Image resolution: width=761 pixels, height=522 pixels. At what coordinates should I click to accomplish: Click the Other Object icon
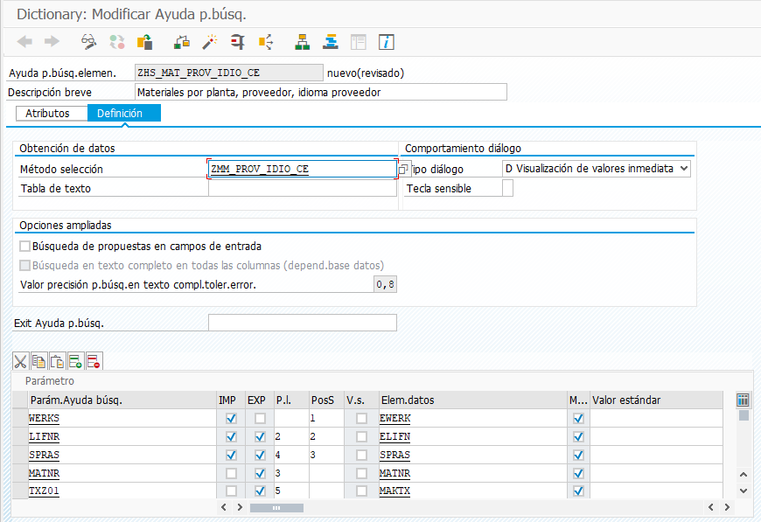[144, 42]
